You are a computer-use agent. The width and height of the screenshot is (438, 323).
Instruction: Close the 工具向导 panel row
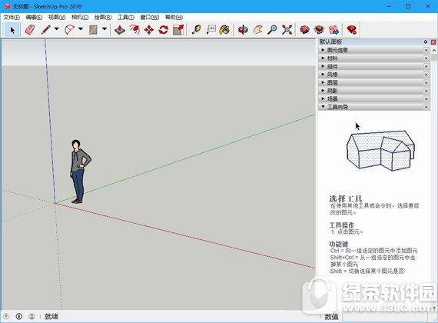click(x=426, y=107)
